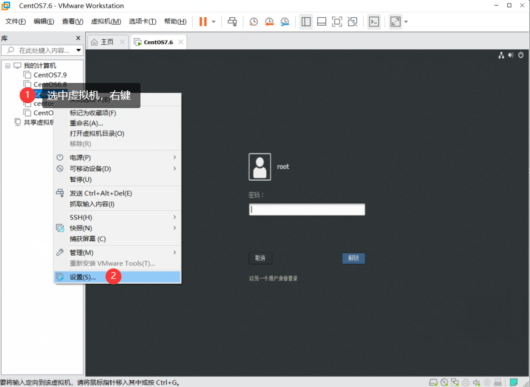
Task: Collapse the 我的计算机 tree node
Action: (8, 66)
